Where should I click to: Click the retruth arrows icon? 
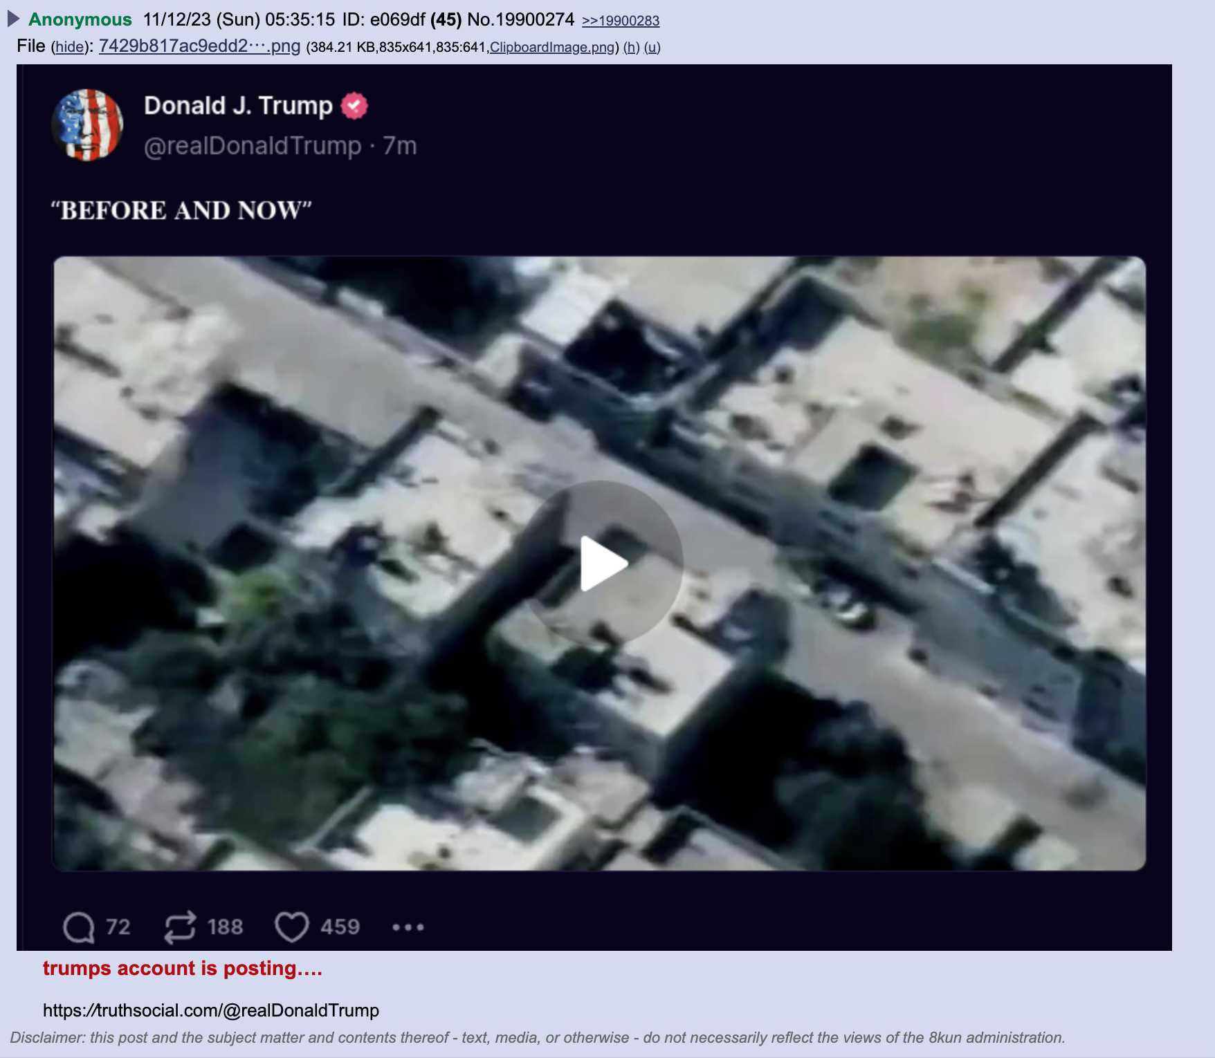pyautogui.click(x=180, y=927)
